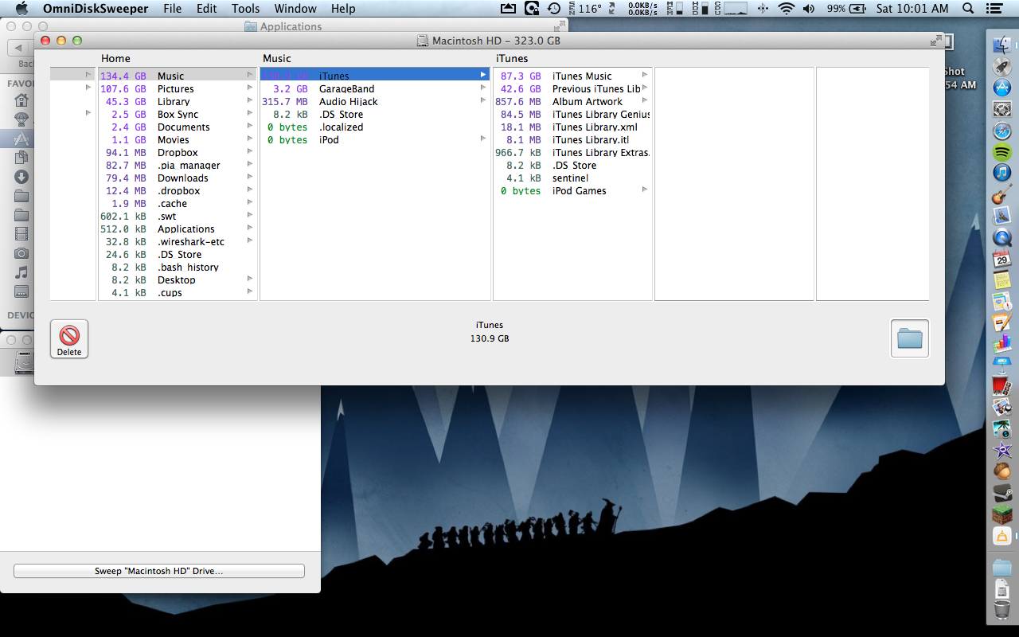The width and height of the screenshot is (1019, 637).
Task: Open QuickTime Player in the dock
Action: coord(1002,237)
